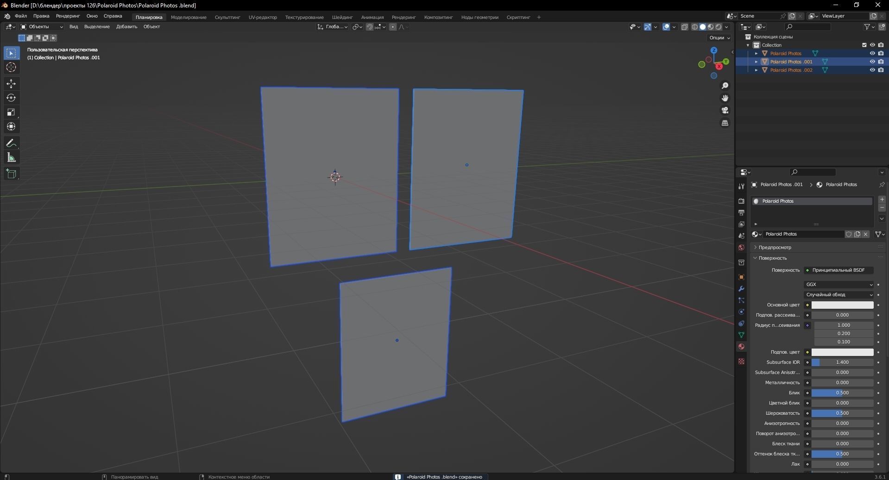The height and width of the screenshot is (480, 889).
Task: Open the «Добавить» menu in viewport header
Action: click(126, 27)
